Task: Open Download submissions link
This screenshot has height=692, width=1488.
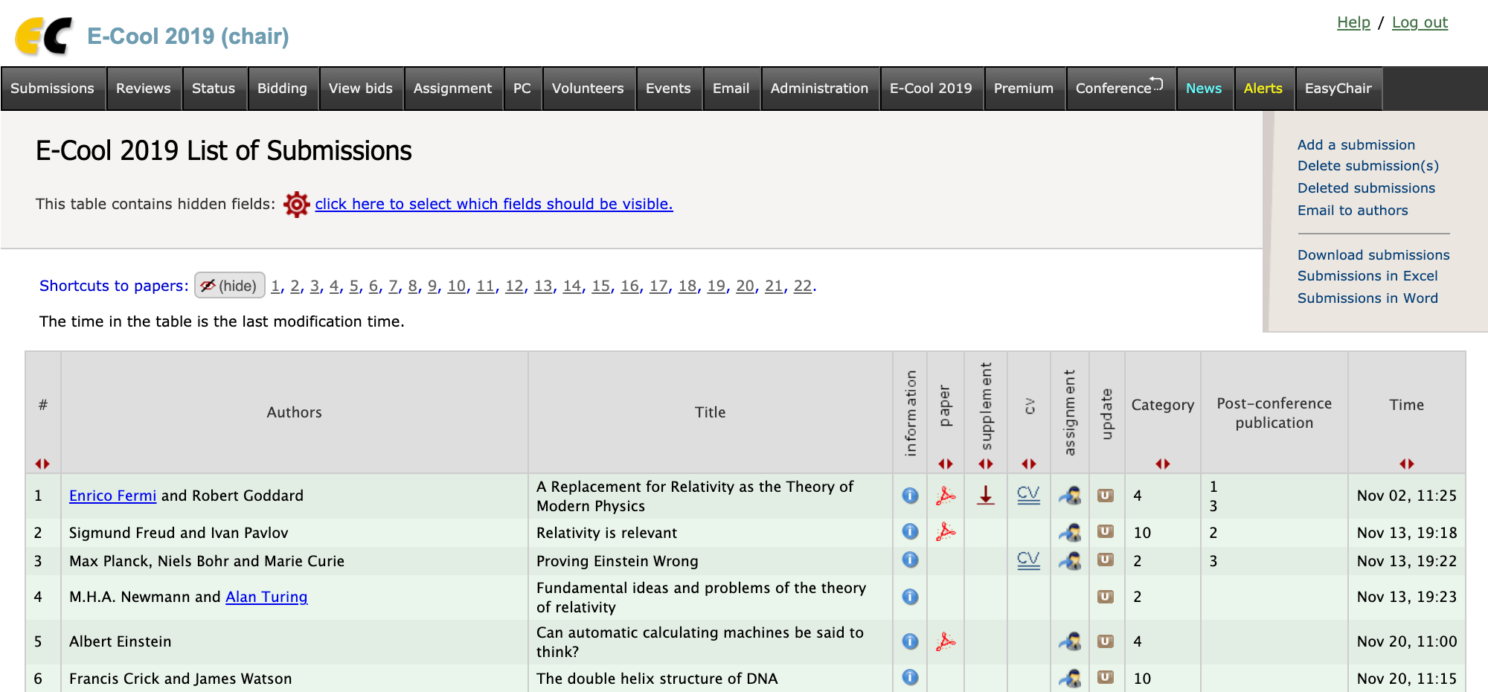Action: point(1373,254)
